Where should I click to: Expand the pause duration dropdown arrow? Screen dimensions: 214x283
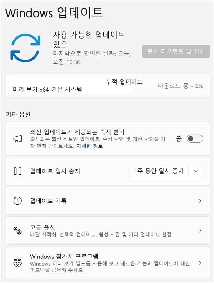tap(196, 171)
